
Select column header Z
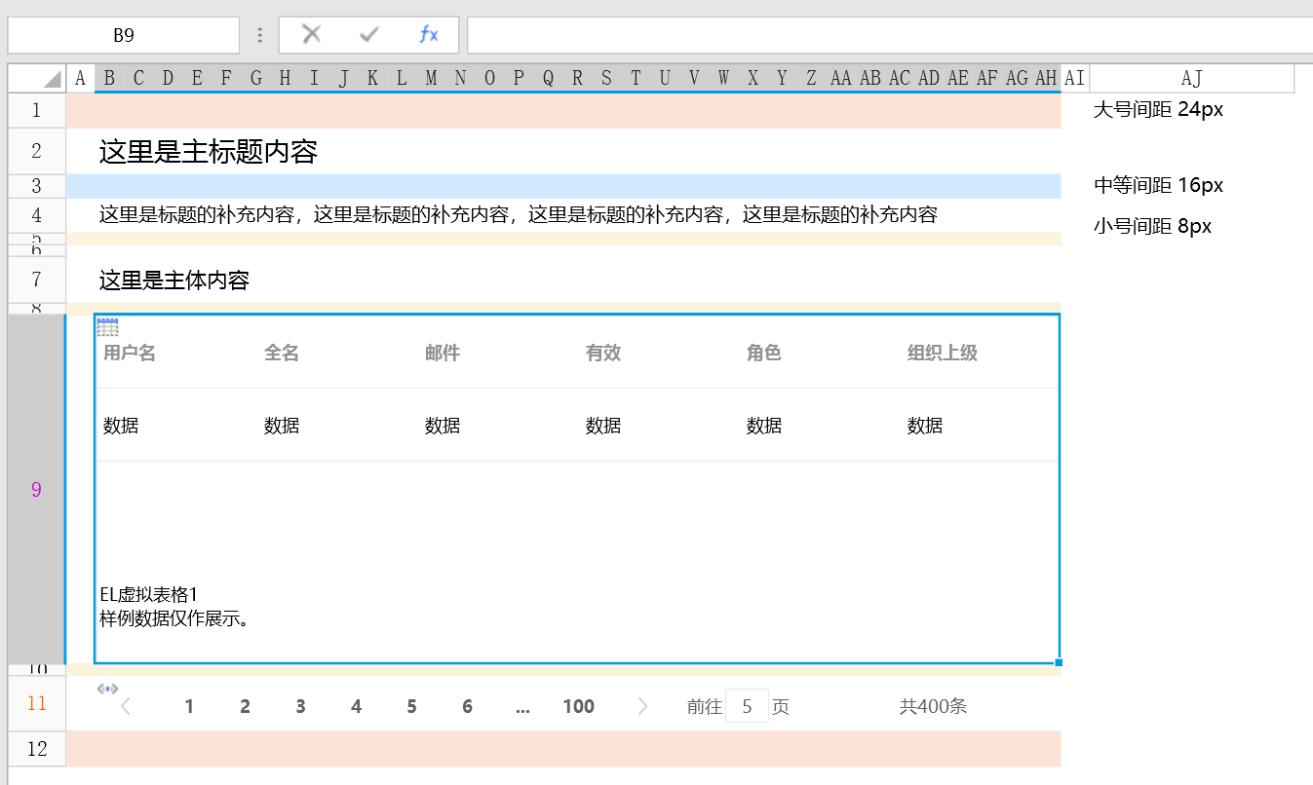coord(811,78)
